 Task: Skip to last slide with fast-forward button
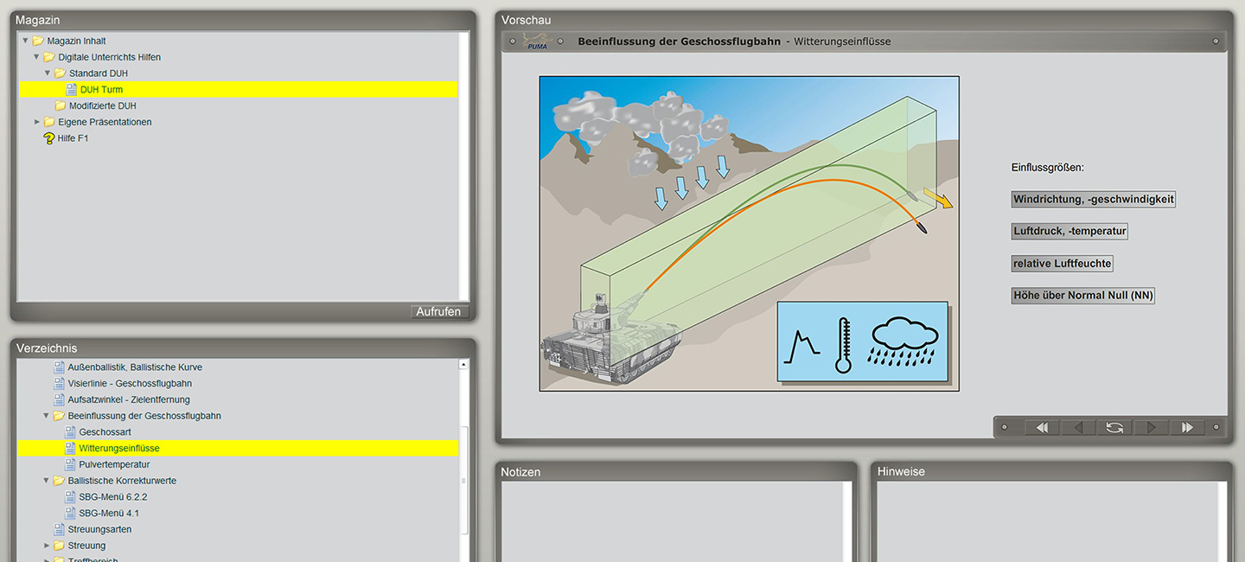1187,427
